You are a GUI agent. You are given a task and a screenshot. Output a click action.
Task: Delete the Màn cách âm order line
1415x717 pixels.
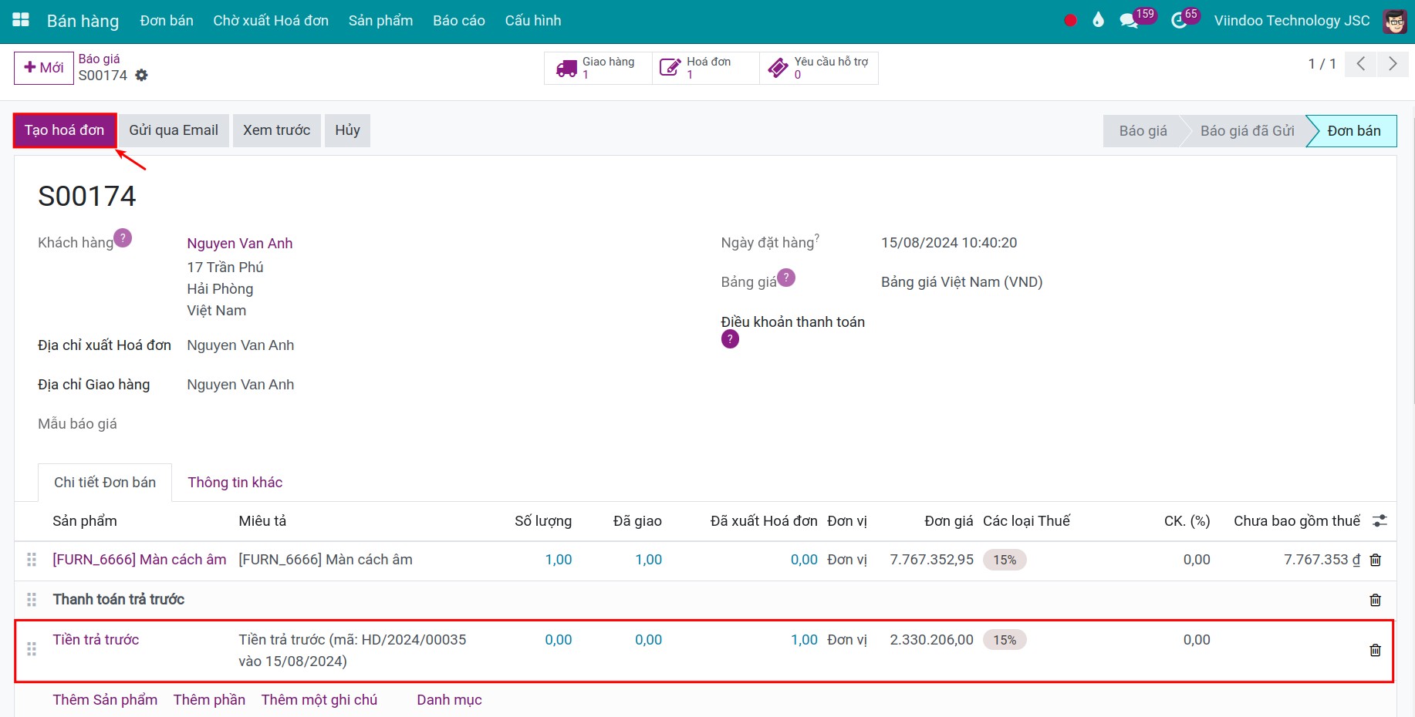1375,560
